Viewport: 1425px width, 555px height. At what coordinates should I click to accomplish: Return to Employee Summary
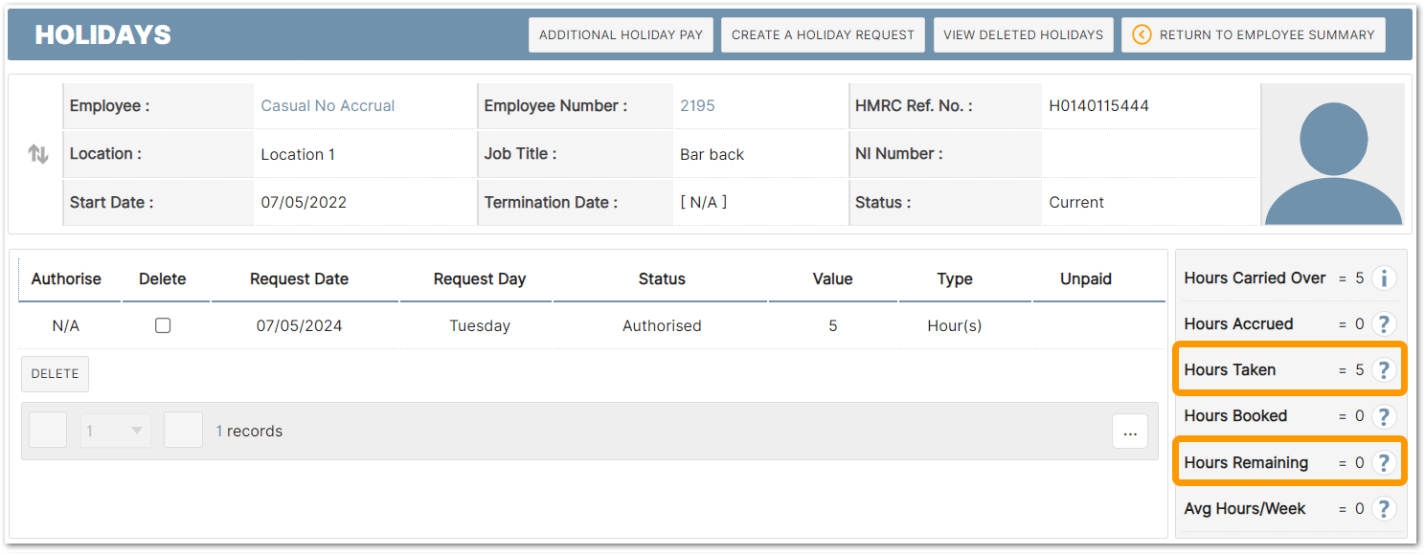tap(1254, 34)
